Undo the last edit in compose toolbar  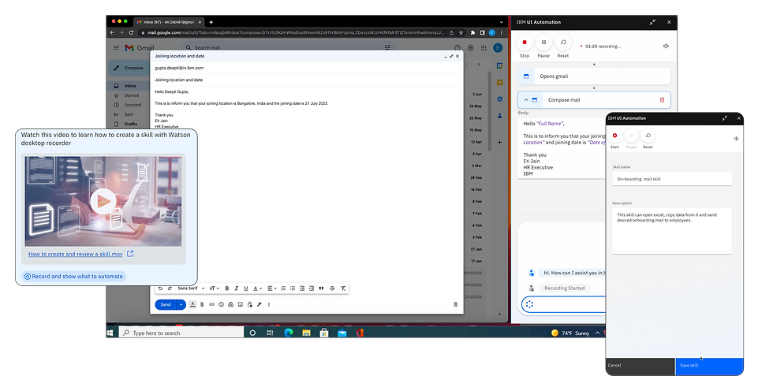coord(160,289)
